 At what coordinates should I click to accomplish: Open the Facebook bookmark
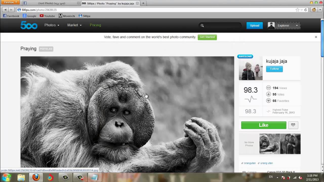11,16
